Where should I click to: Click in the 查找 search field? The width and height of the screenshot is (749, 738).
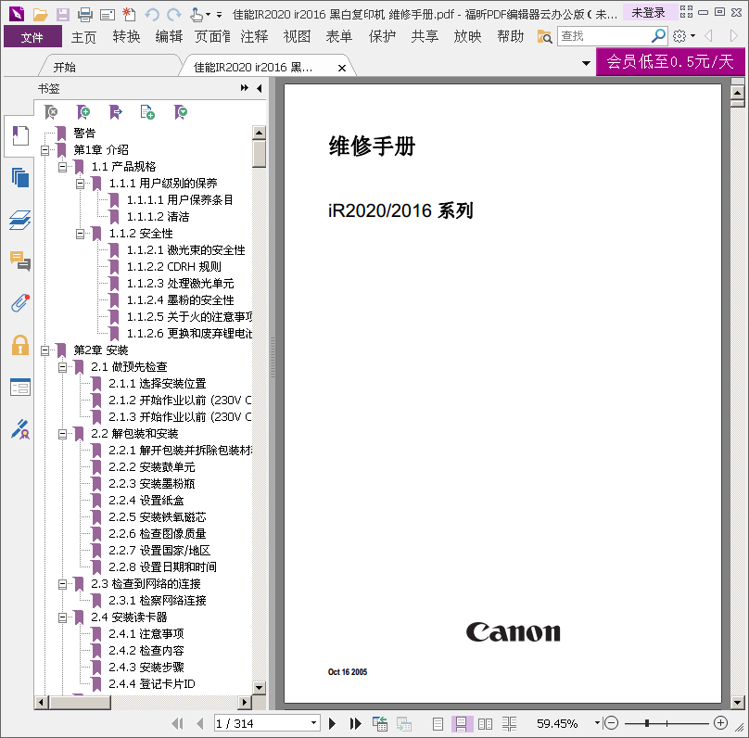pyautogui.click(x=604, y=36)
